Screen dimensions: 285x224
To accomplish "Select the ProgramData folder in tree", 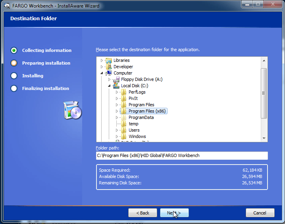I will (141, 117).
